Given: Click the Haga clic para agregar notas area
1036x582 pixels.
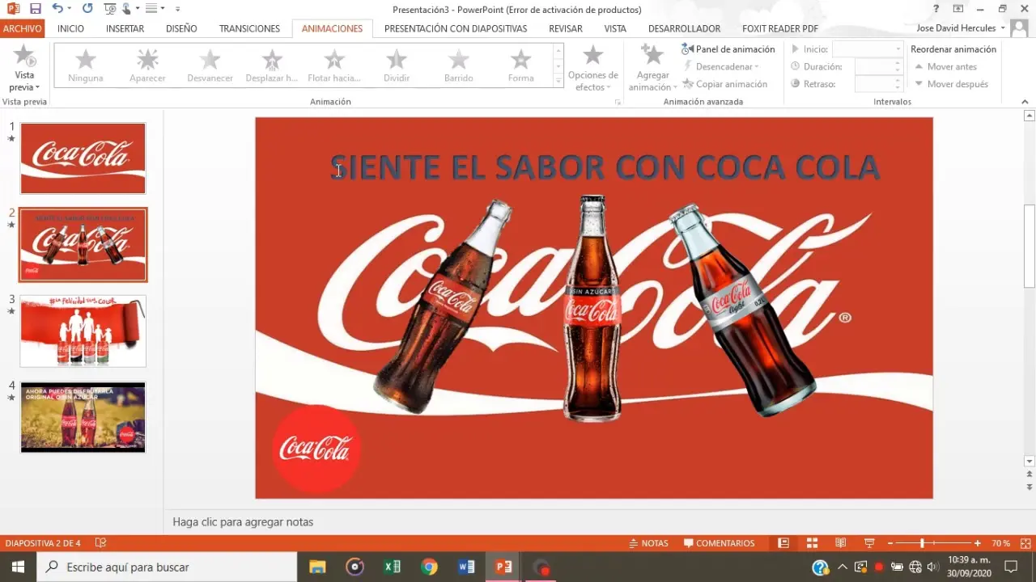Looking at the screenshot, I should click(x=243, y=522).
